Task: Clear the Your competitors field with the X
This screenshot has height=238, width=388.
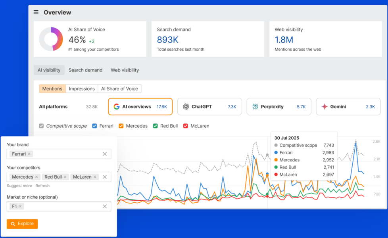Action: click(105, 177)
